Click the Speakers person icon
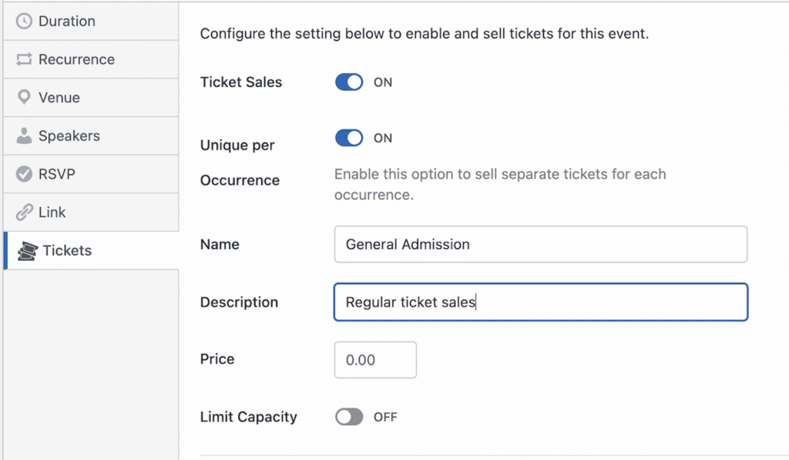Screen dimensions: 789x460 (x=24, y=136)
